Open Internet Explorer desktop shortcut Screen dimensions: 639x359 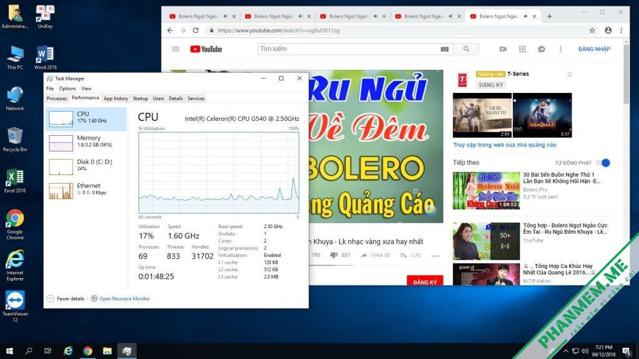[15, 266]
